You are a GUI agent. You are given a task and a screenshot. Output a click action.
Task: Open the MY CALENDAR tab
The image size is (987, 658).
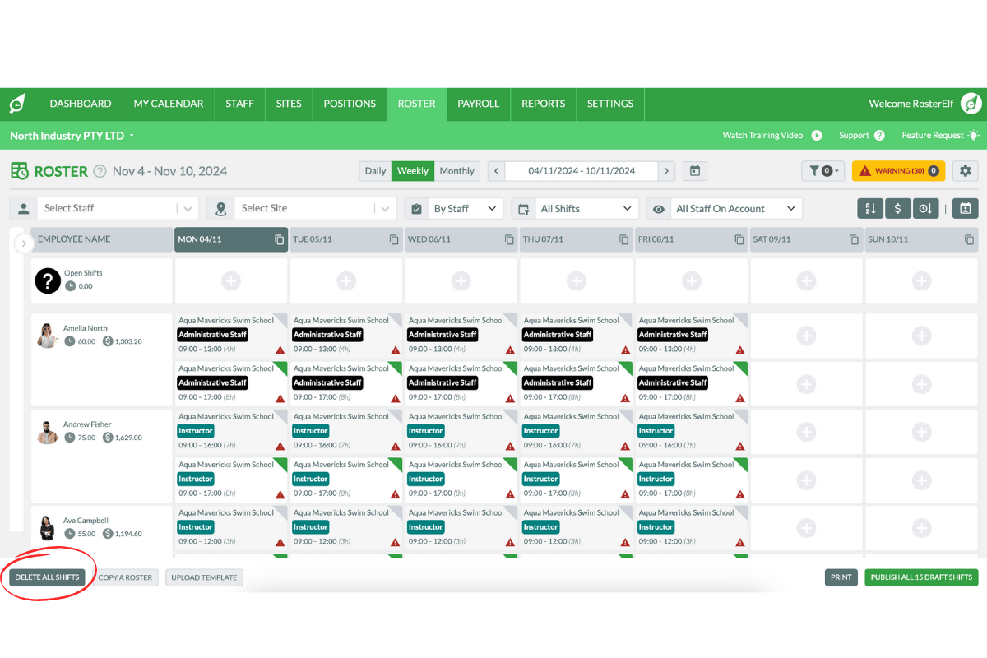coord(169,104)
